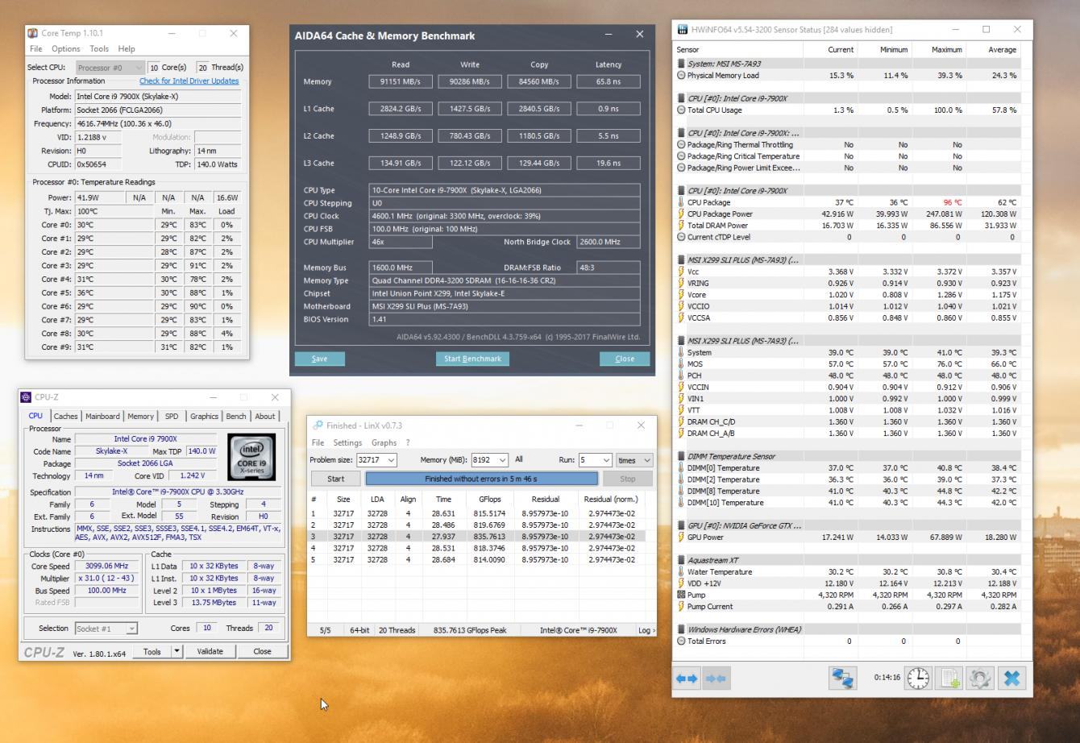Click CPU-Z title bar app icon

[26, 397]
